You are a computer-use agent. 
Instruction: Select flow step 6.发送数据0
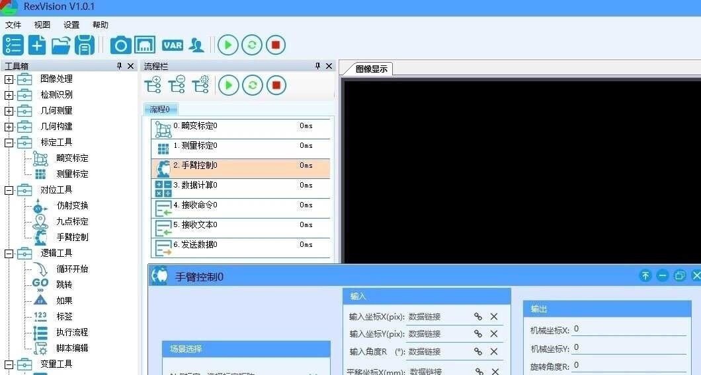click(241, 248)
